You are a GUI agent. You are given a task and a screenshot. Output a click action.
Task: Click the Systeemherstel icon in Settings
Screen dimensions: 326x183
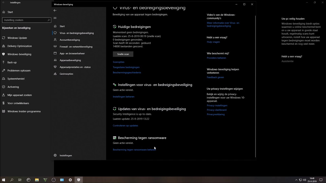[x=4, y=79]
